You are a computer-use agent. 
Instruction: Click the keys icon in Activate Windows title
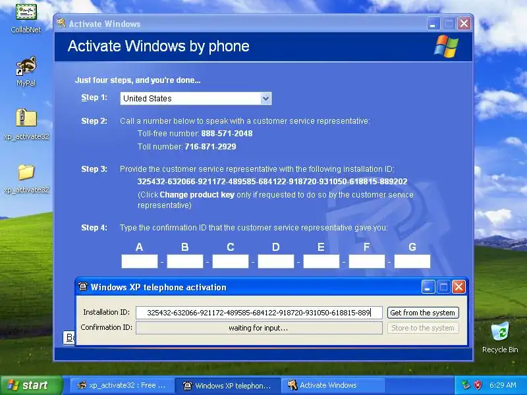(61, 23)
